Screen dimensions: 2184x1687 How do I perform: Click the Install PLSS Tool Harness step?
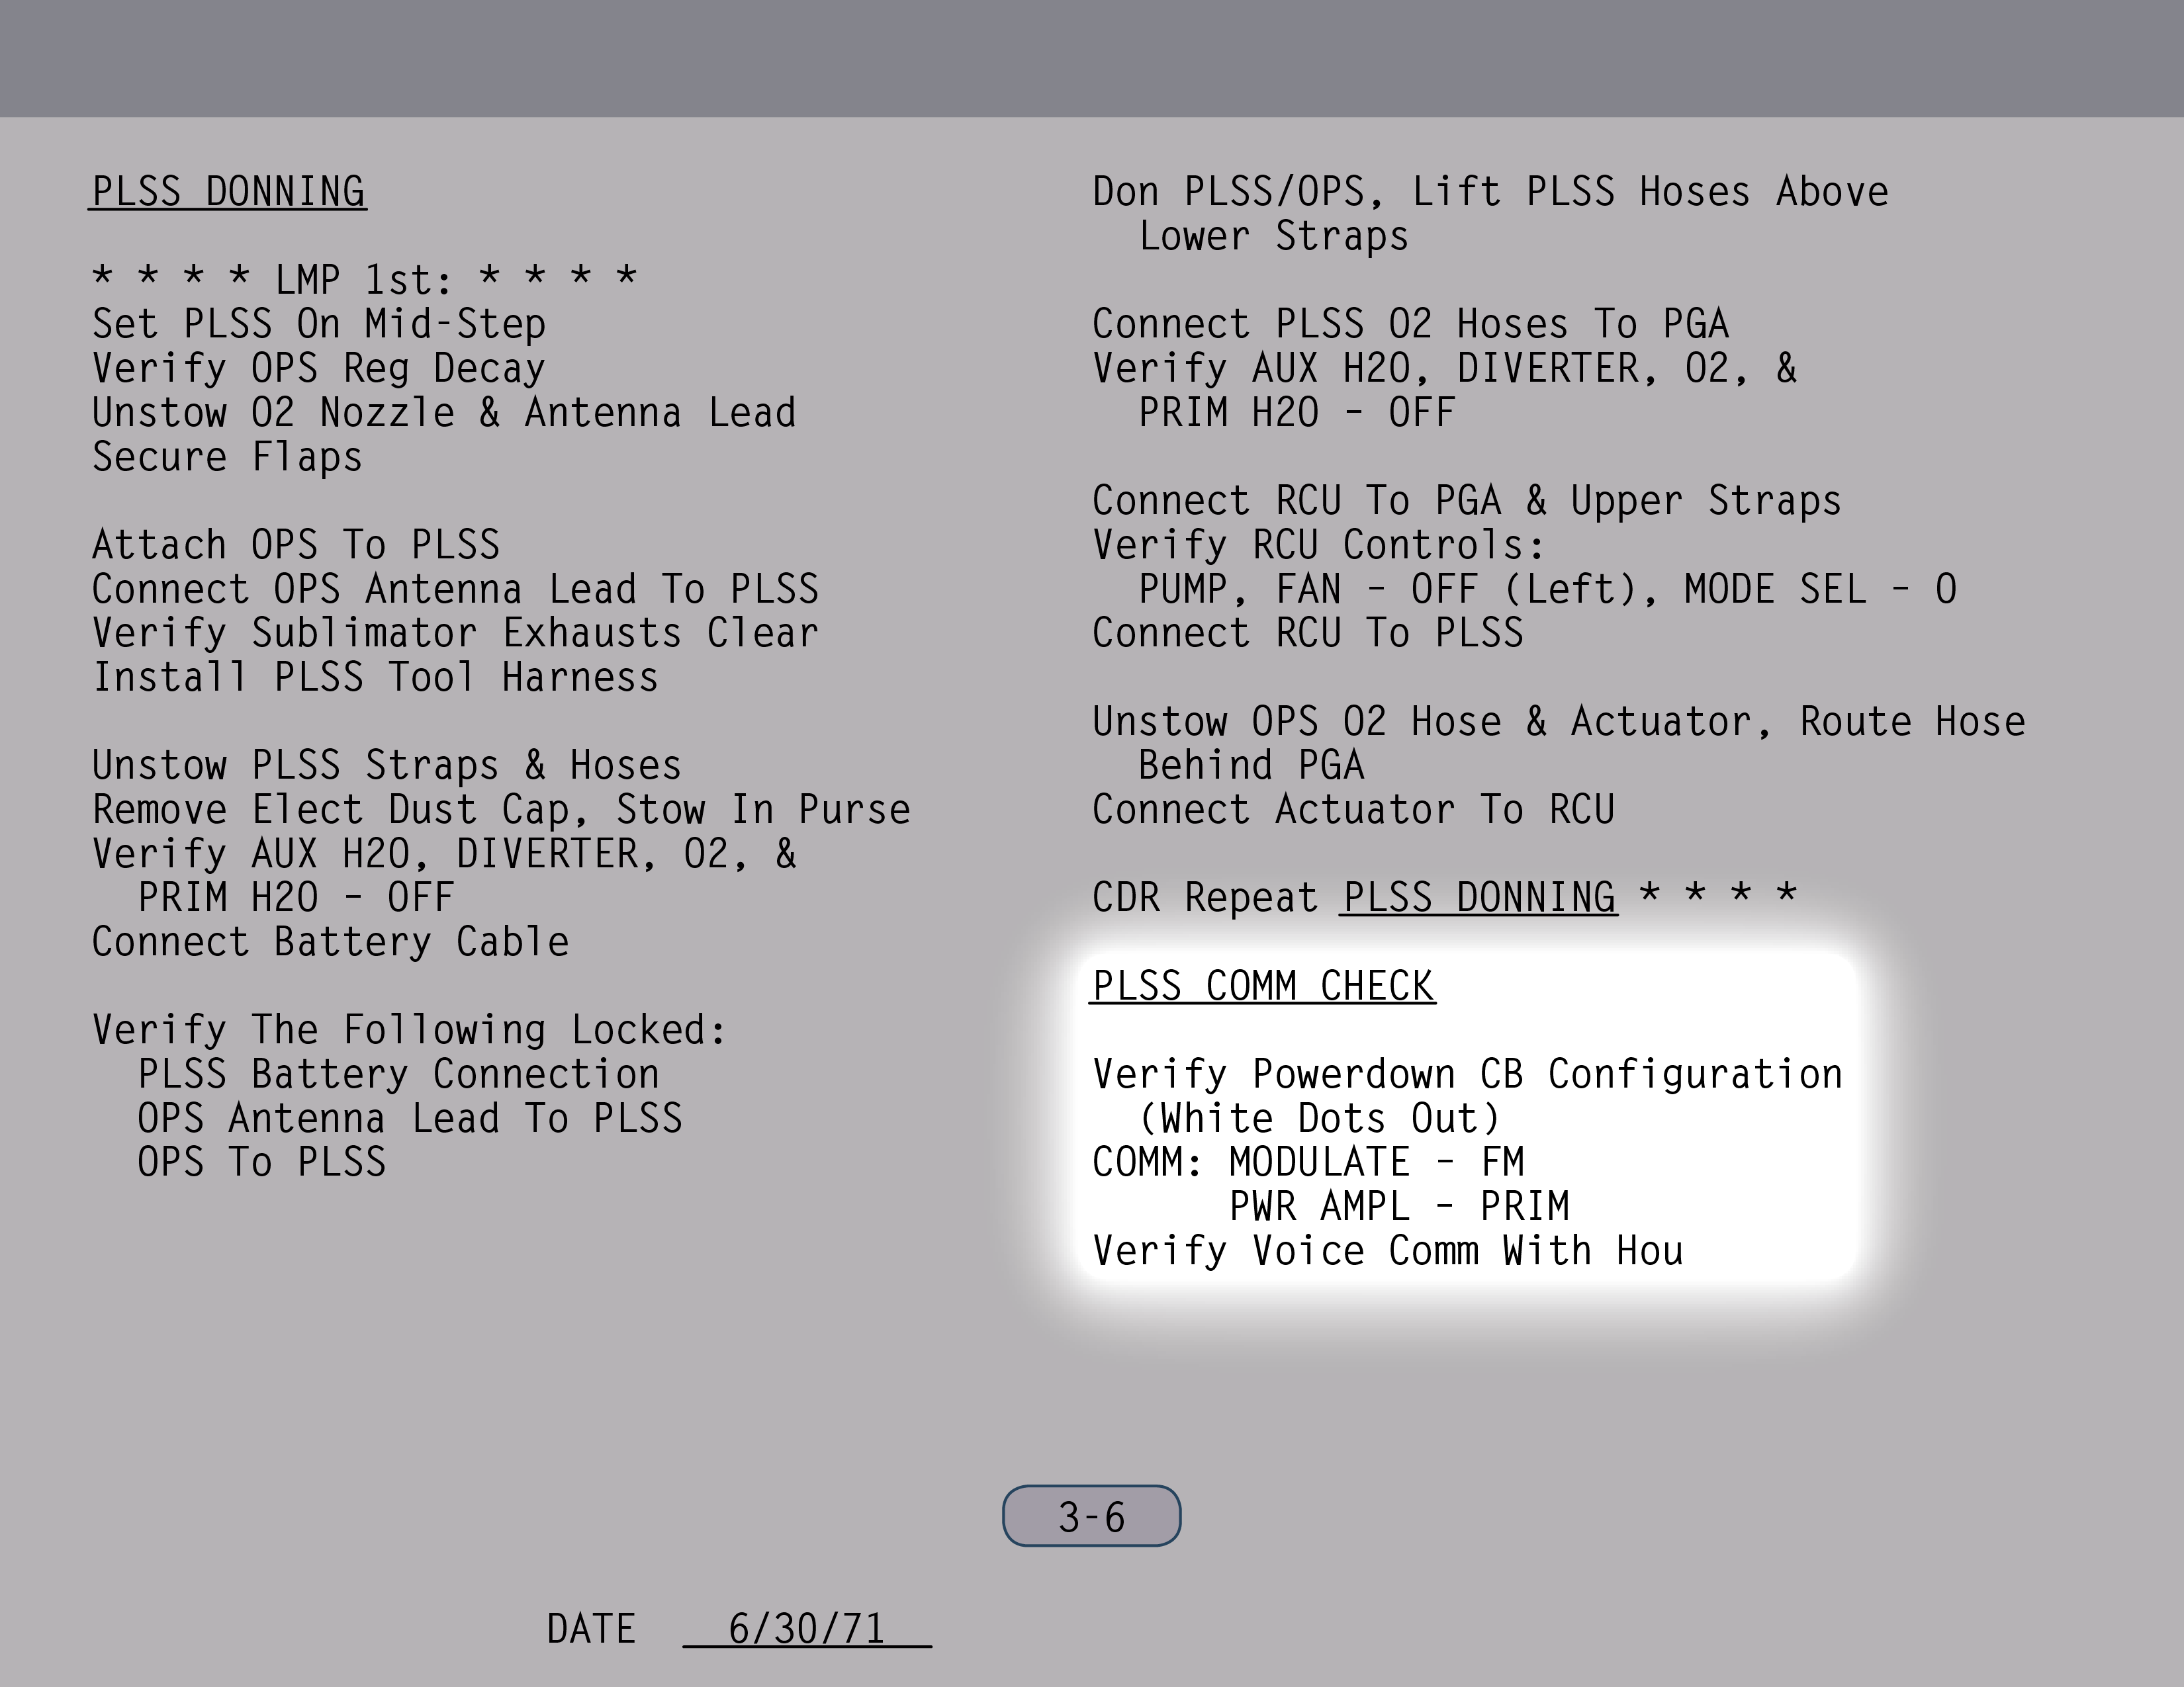pyautogui.click(x=375, y=677)
